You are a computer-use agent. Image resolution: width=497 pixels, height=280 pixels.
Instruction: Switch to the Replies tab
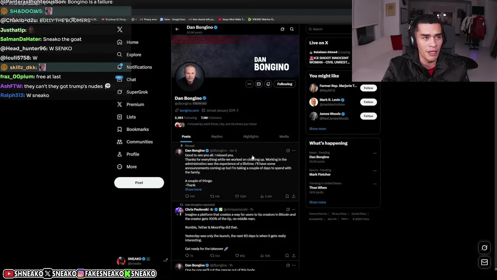coord(217,136)
